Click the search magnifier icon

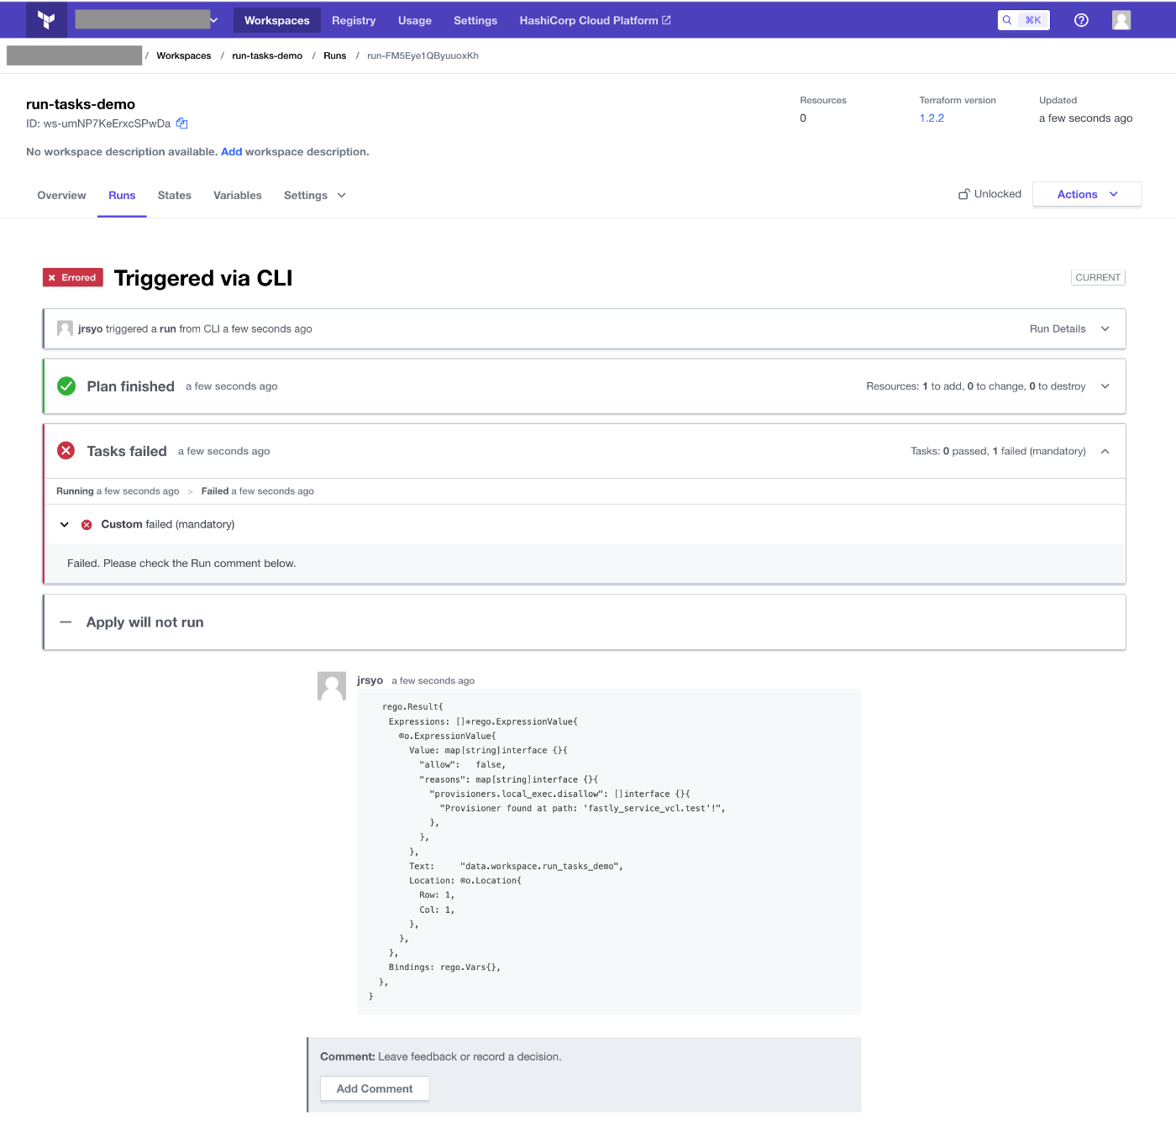click(1007, 20)
